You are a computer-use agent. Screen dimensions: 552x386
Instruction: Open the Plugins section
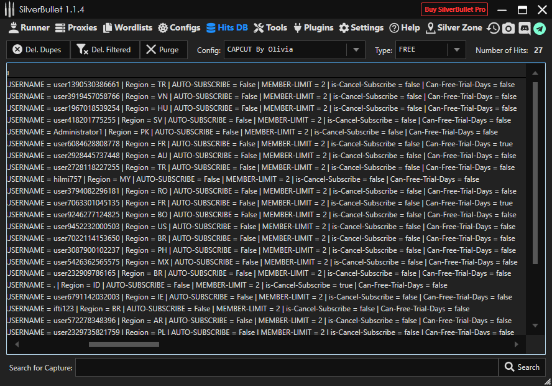313,28
